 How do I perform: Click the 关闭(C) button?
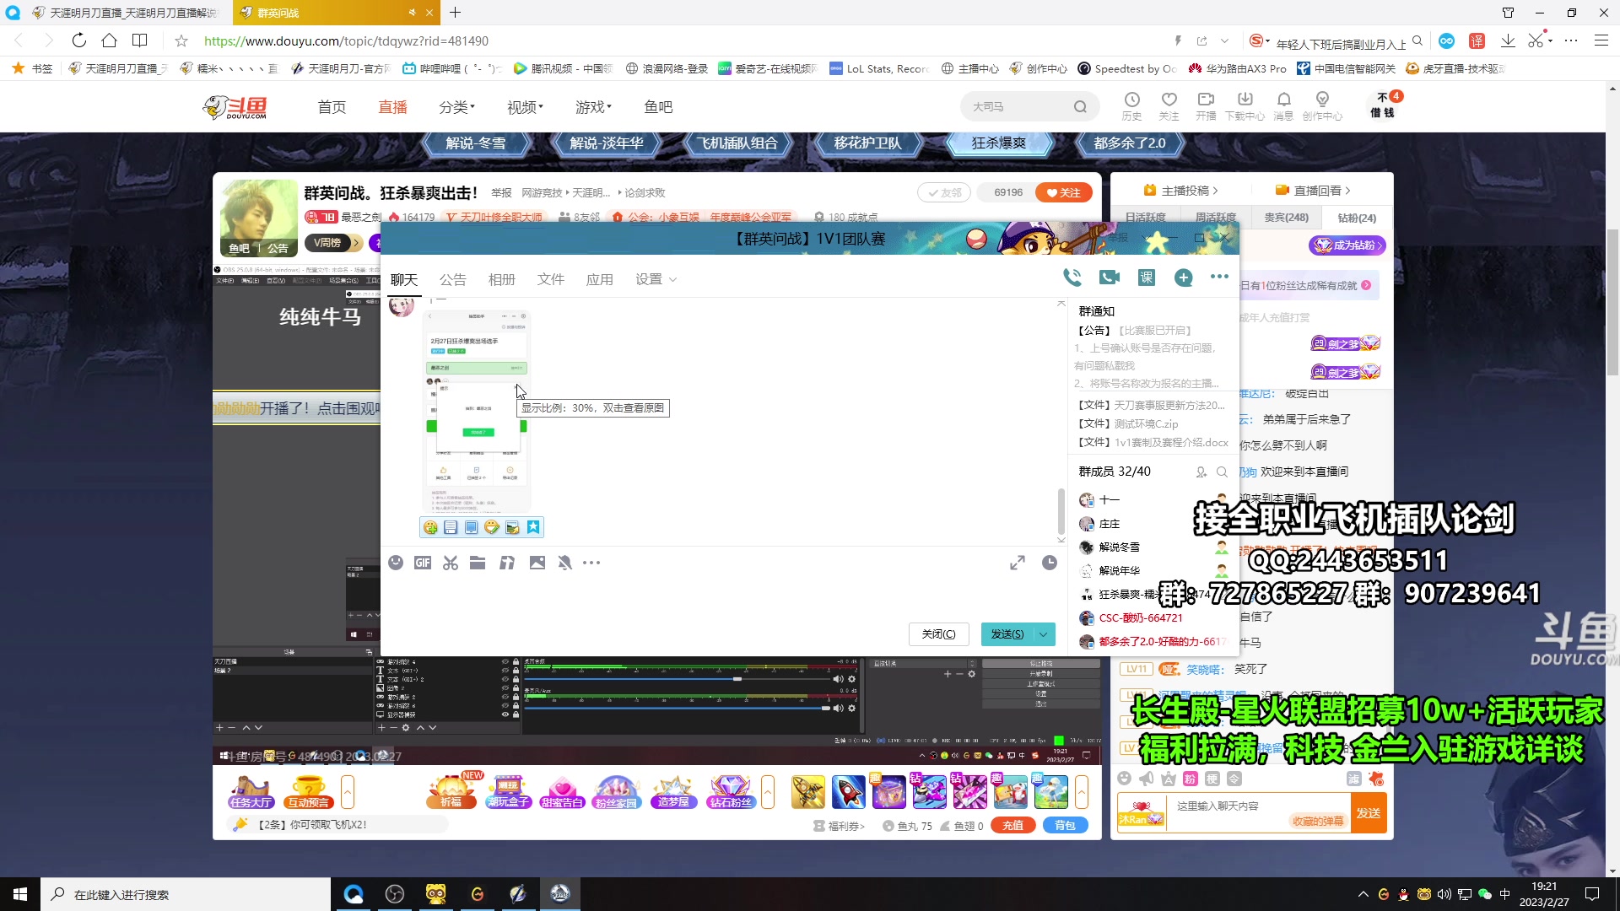(x=939, y=634)
